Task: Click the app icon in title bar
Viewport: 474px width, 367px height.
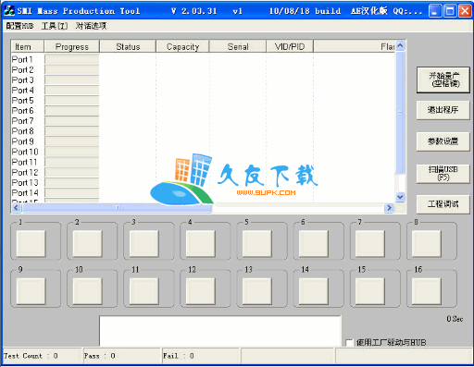Action: coord(9,11)
